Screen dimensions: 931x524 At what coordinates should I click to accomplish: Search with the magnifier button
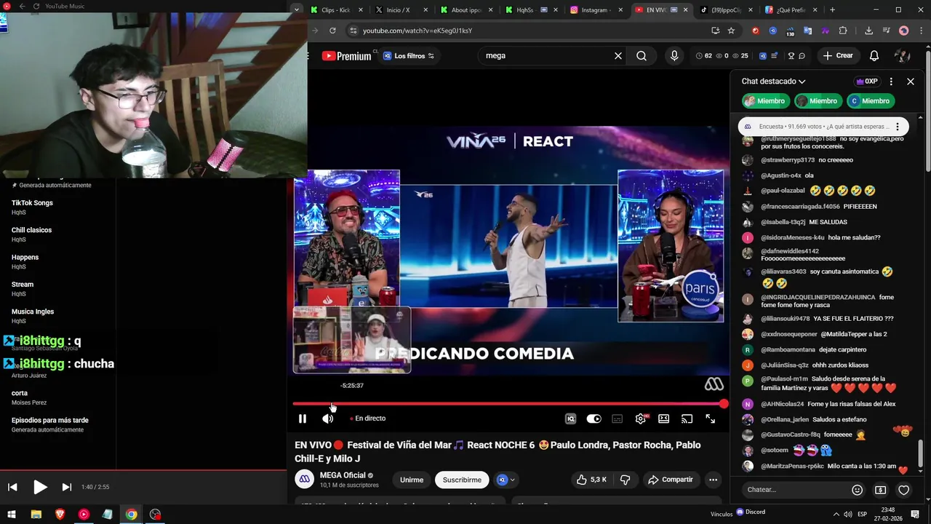click(x=642, y=56)
